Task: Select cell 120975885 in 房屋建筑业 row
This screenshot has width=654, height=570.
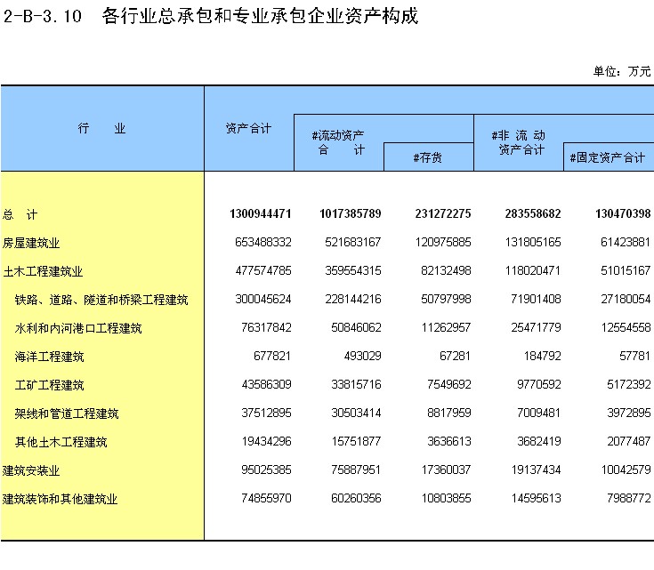Action: coord(443,242)
